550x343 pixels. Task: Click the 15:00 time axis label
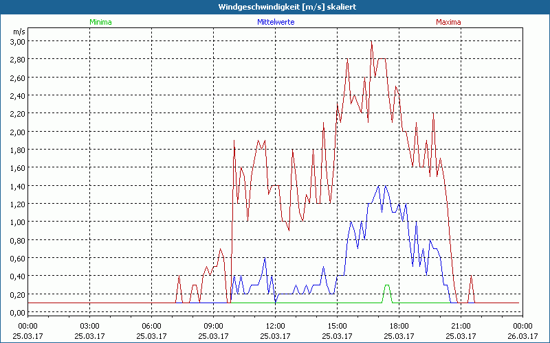(x=337, y=326)
